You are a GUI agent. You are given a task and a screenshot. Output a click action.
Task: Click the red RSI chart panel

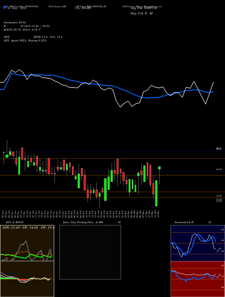198,279
